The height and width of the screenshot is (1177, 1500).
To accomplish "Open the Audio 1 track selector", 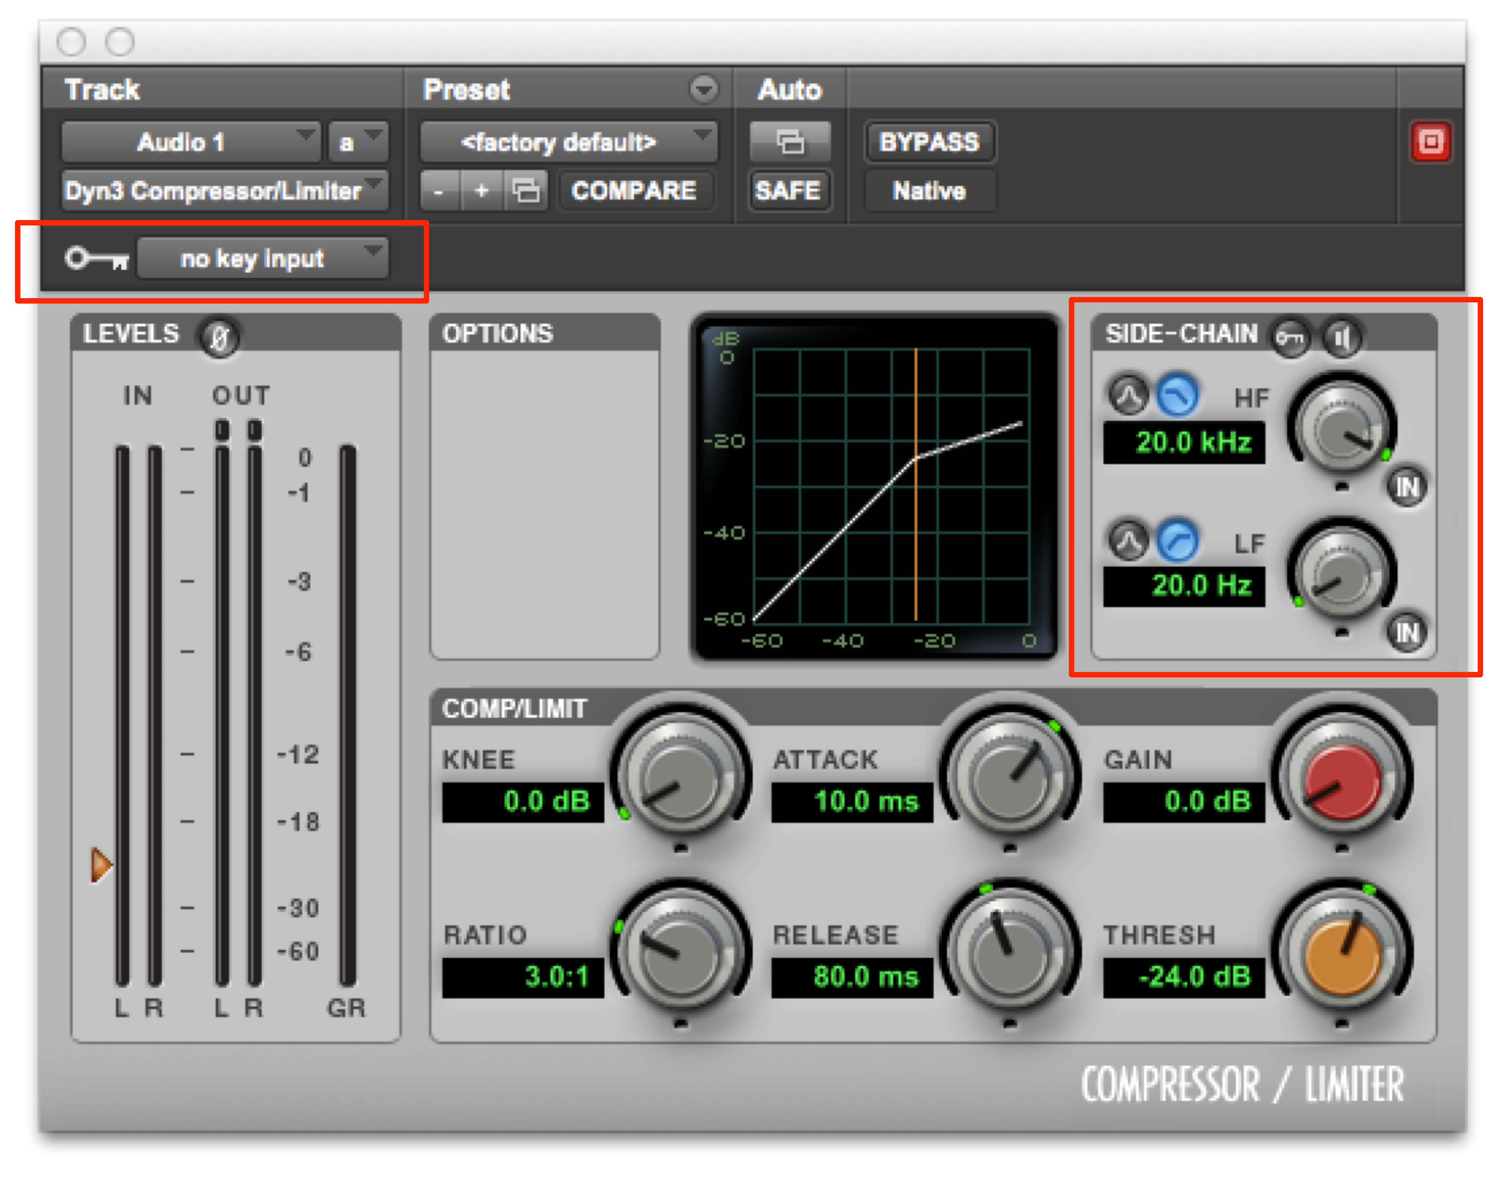I will click(190, 142).
